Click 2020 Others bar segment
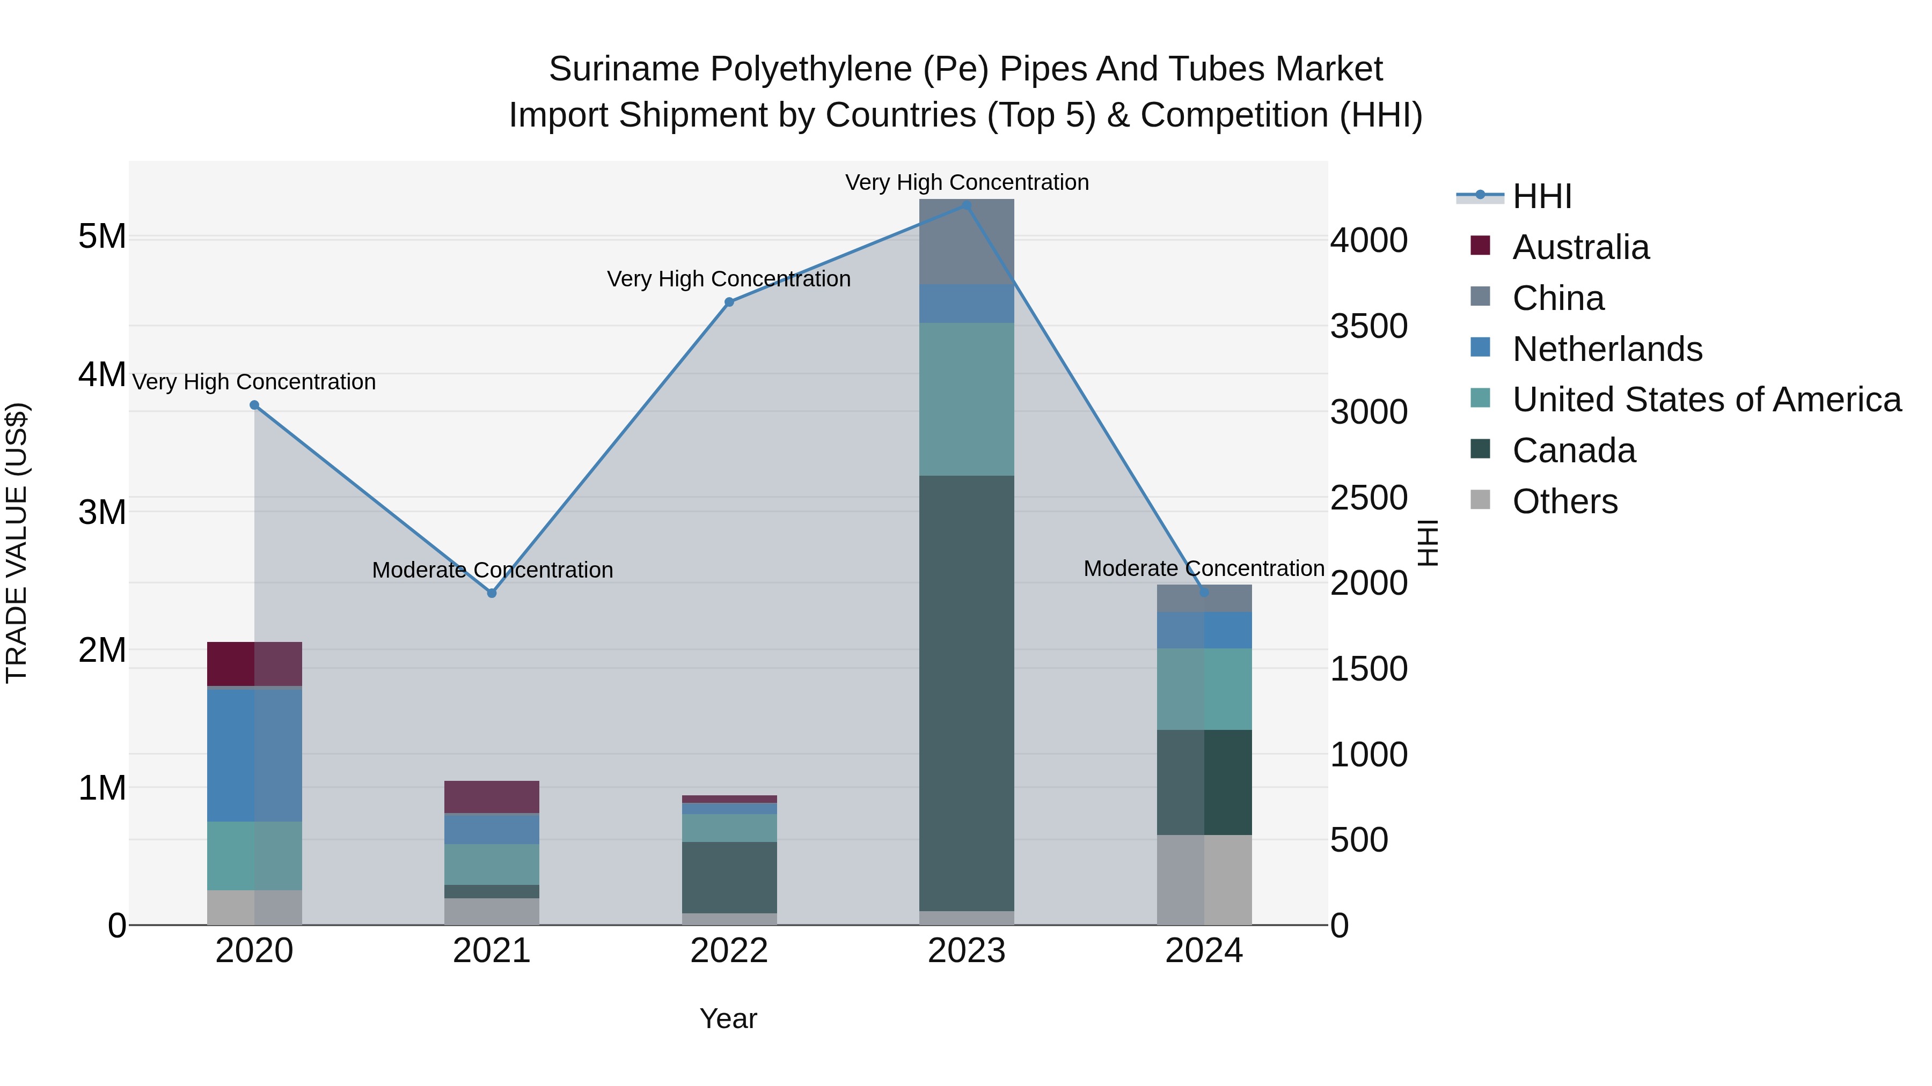Image resolution: width=1932 pixels, height=1086 pixels. coord(254,907)
